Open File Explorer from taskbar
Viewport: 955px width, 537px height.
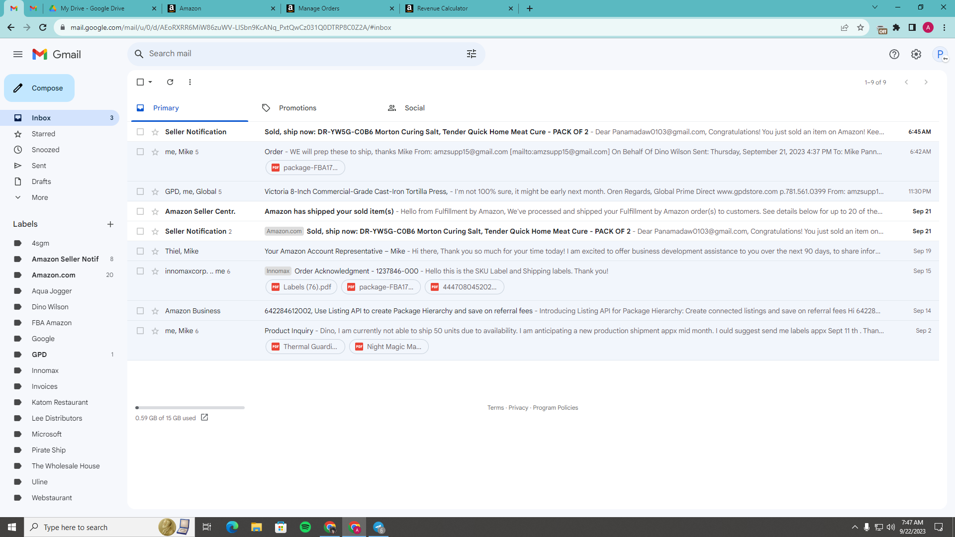257,527
